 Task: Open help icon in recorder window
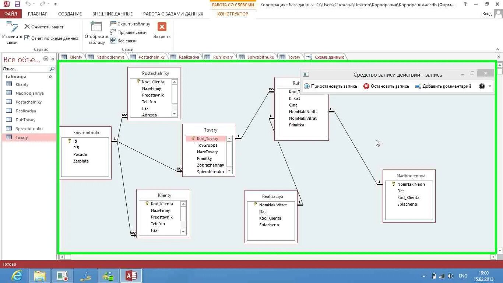coord(482,86)
